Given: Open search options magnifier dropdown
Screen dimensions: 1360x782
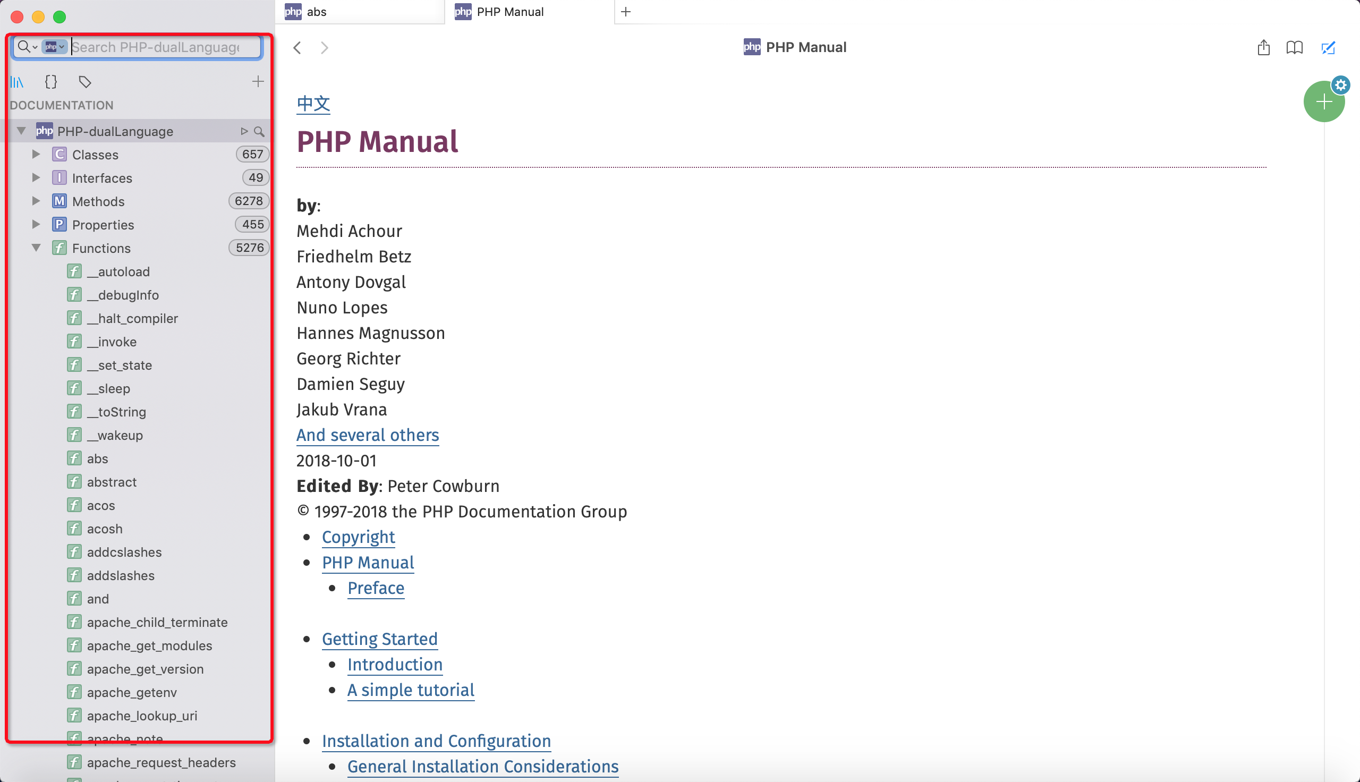Looking at the screenshot, I should (27, 47).
